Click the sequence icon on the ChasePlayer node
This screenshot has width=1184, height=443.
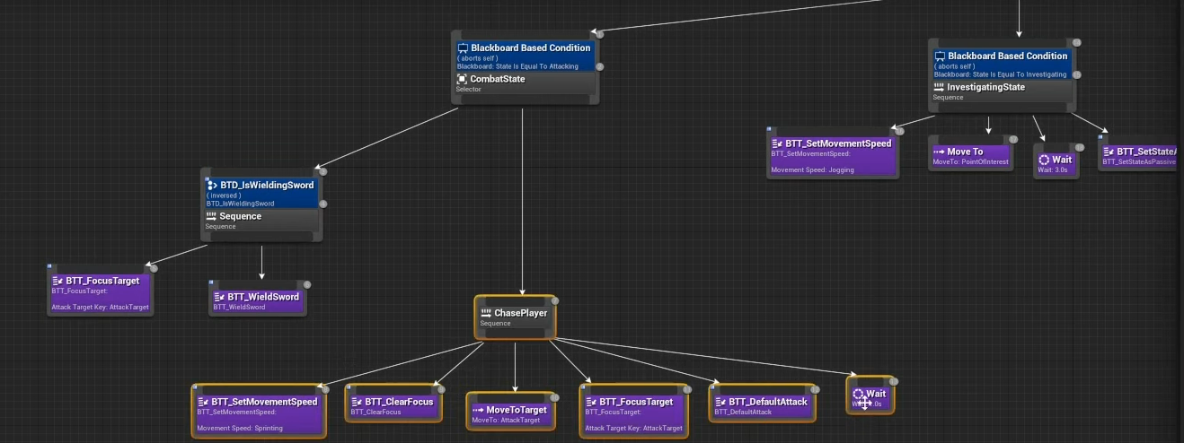[x=486, y=313]
